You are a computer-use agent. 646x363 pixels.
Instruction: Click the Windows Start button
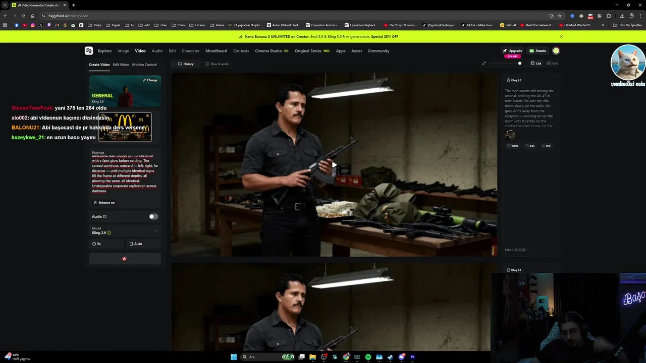tap(234, 357)
